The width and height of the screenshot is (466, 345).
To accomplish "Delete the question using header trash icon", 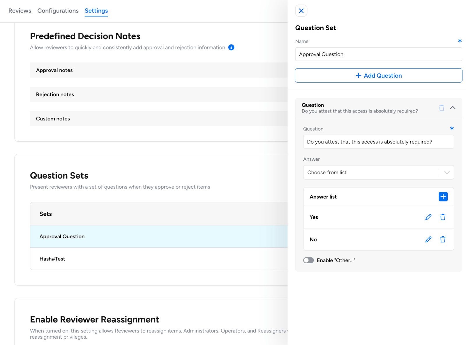I will [442, 108].
